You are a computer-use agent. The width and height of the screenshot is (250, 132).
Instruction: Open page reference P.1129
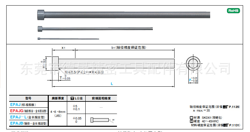coord(234,107)
